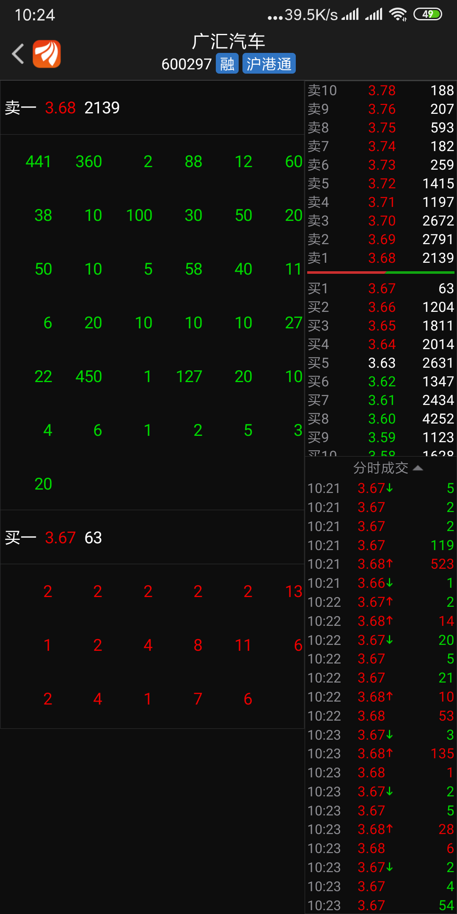Tap the 分时成交 header label
This screenshot has height=914, width=457.
click(381, 468)
